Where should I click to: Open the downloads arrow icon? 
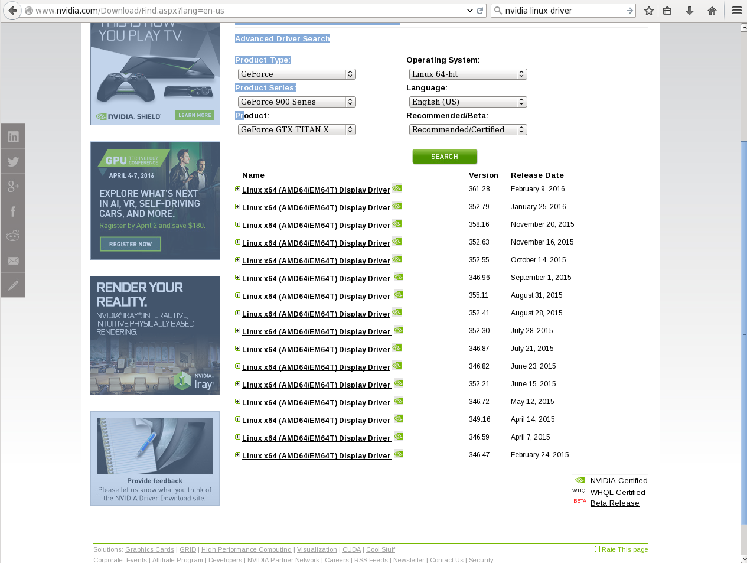point(690,11)
